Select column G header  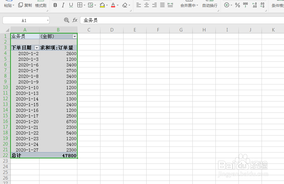[181, 30]
